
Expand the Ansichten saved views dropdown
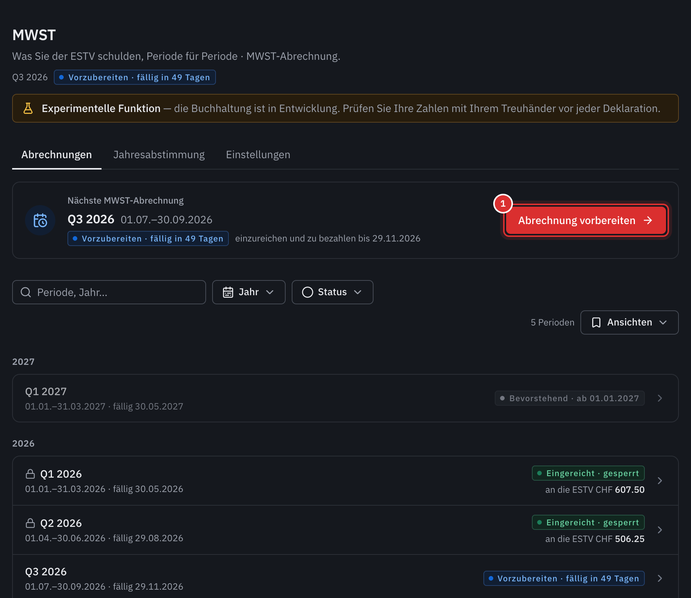(x=629, y=322)
